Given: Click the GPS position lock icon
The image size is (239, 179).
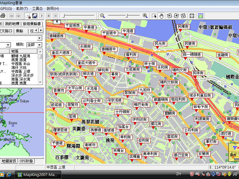Looking at the screenshot, I should [x=28, y=16].
